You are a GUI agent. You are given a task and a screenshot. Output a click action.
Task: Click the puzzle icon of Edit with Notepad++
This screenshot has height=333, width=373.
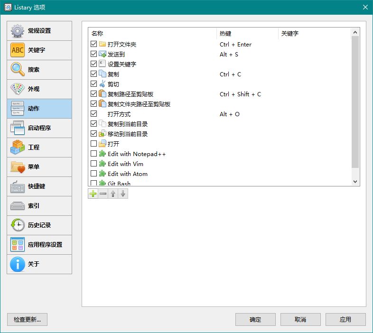click(x=103, y=154)
